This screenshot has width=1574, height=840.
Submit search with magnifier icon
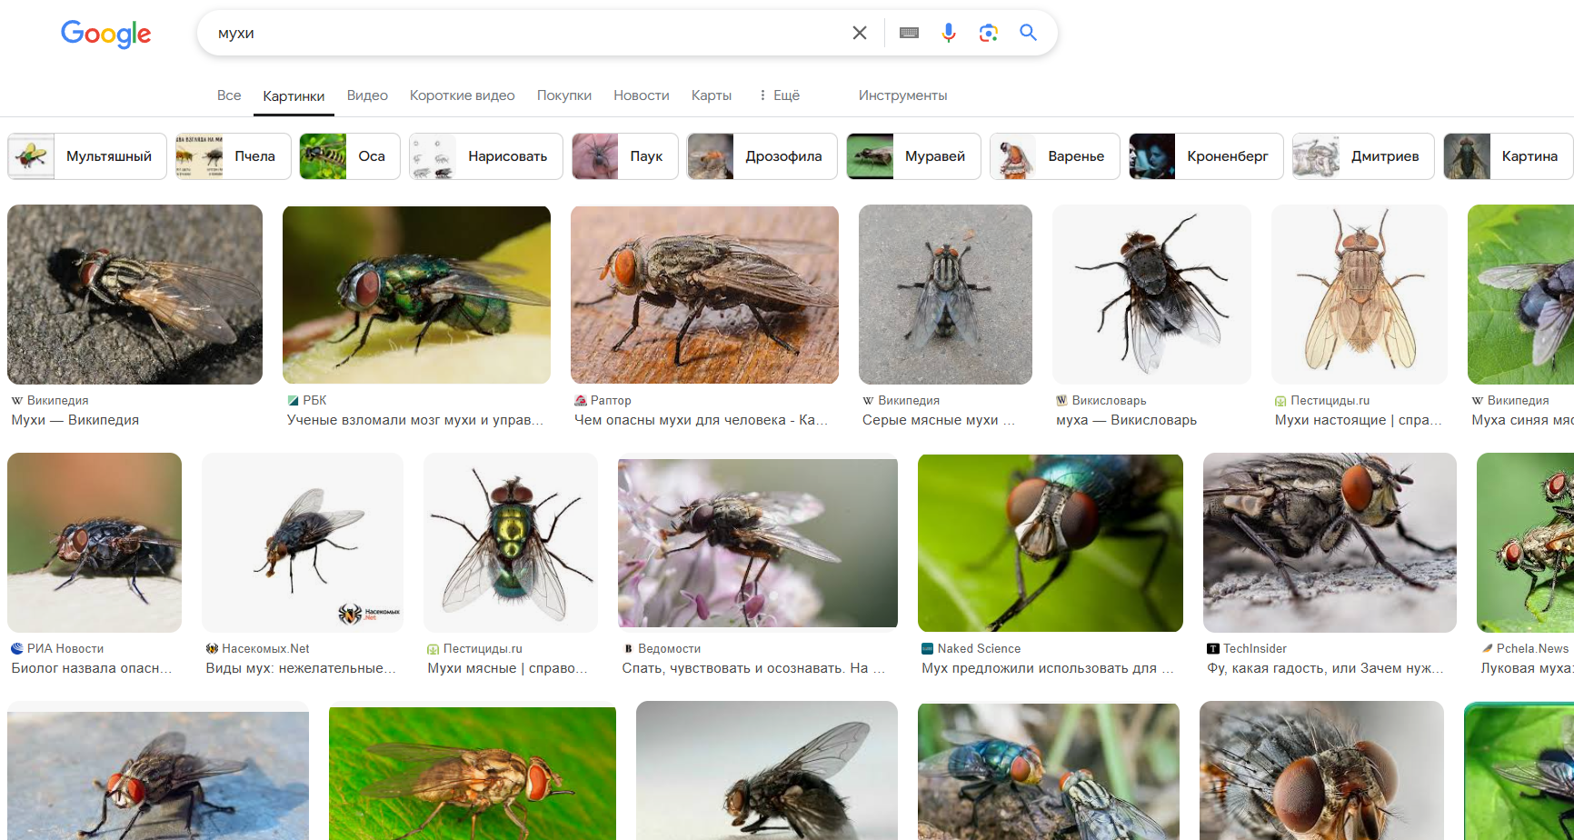[1028, 33]
